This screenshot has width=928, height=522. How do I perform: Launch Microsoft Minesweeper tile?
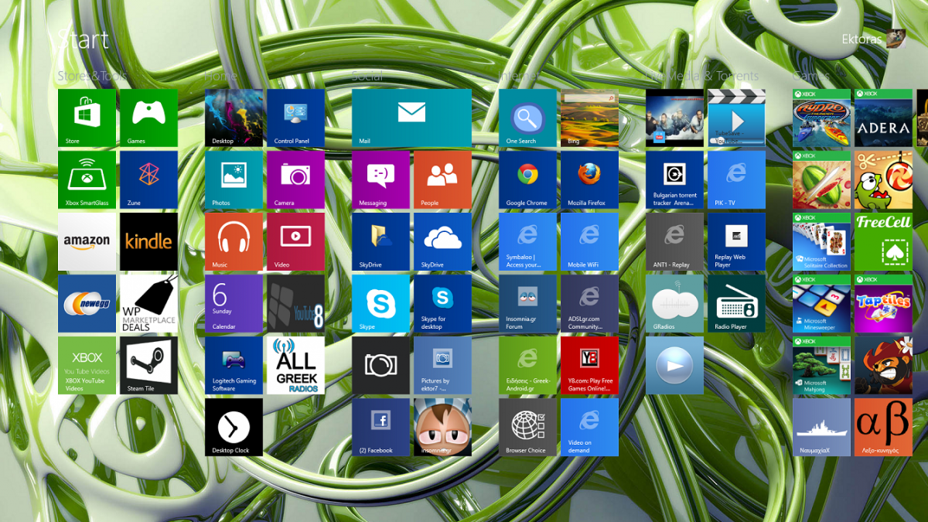[x=821, y=303]
